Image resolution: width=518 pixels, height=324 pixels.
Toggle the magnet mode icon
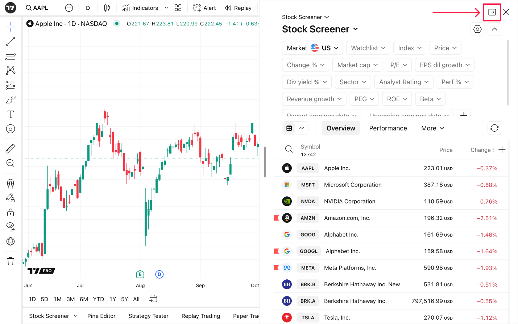tap(11, 183)
